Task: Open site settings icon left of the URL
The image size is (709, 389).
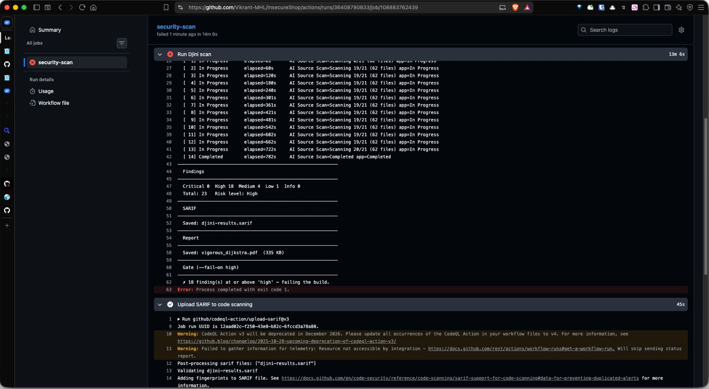Action: click(181, 7)
